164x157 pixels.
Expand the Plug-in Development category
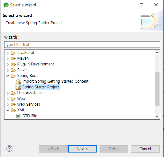coord(8,64)
